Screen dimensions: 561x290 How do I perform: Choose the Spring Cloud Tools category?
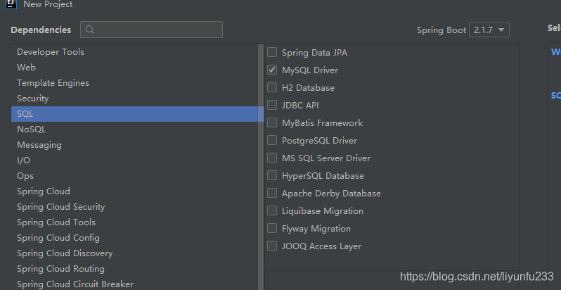coord(134,222)
